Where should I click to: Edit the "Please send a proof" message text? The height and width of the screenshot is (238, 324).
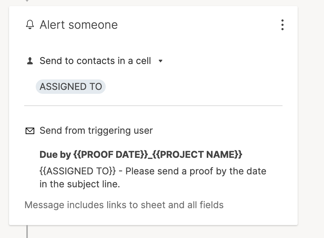click(196, 171)
